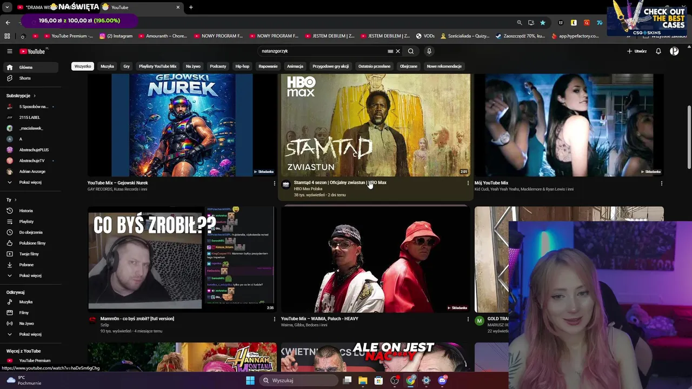Open Twoje filmy in sidebar
Viewport: 692px width, 389px height.
tap(29, 254)
